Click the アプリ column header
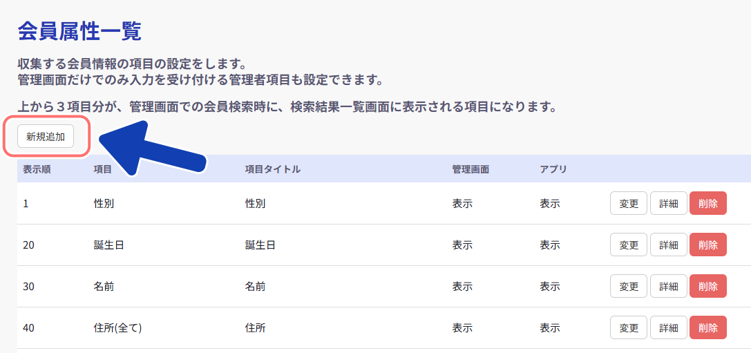This screenshot has height=353, width=751. click(x=553, y=169)
